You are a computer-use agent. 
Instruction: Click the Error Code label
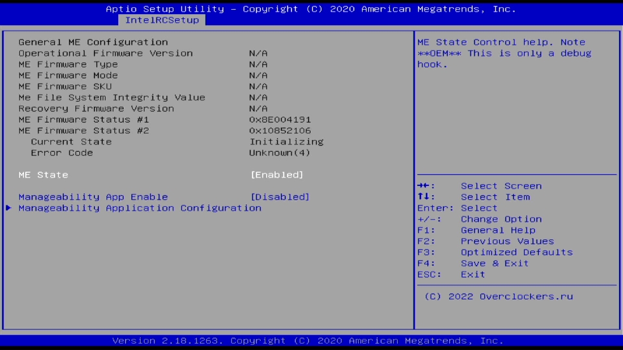tap(62, 153)
